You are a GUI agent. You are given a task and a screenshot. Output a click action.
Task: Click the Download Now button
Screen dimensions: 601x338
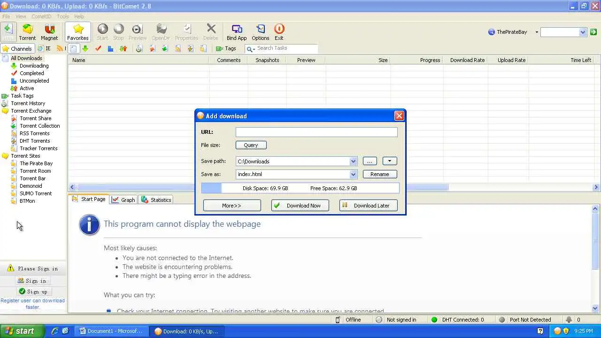tap(300, 206)
